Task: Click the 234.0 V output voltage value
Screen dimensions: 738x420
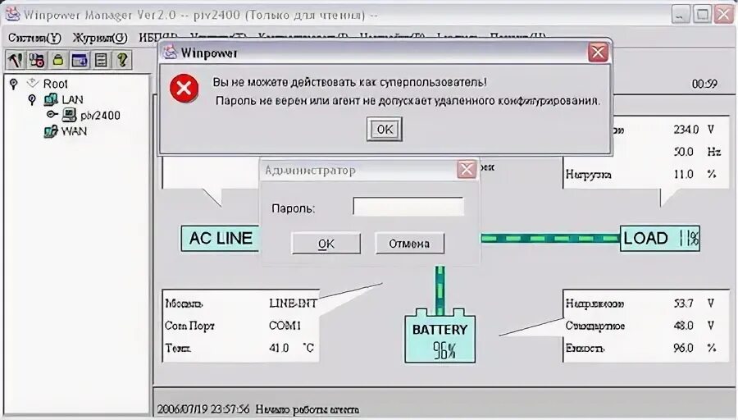Action: 686,130
